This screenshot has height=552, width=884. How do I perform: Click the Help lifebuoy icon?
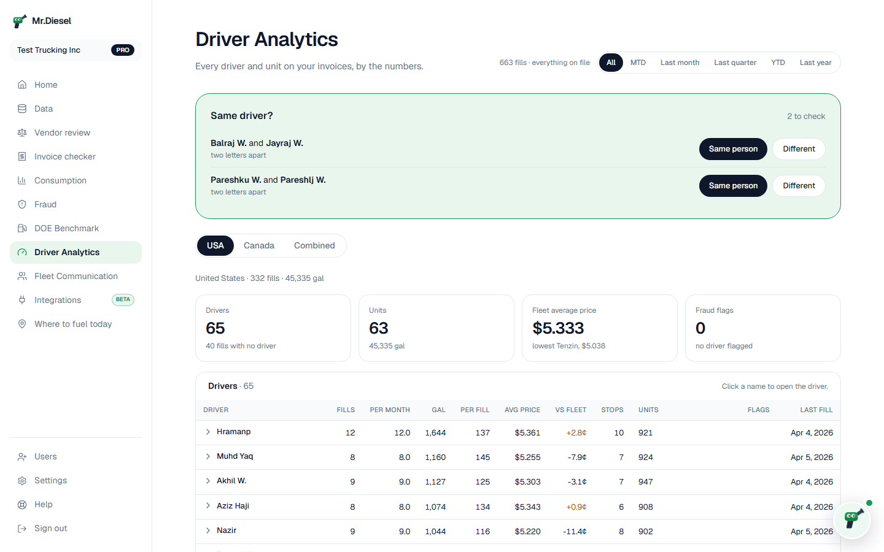(x=22, y=504)
